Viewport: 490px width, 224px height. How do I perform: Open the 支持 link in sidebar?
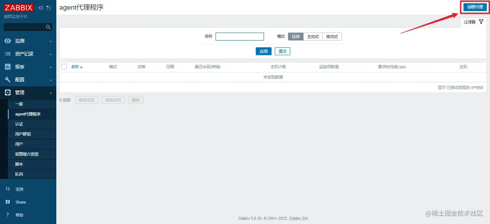coord(19,189)
